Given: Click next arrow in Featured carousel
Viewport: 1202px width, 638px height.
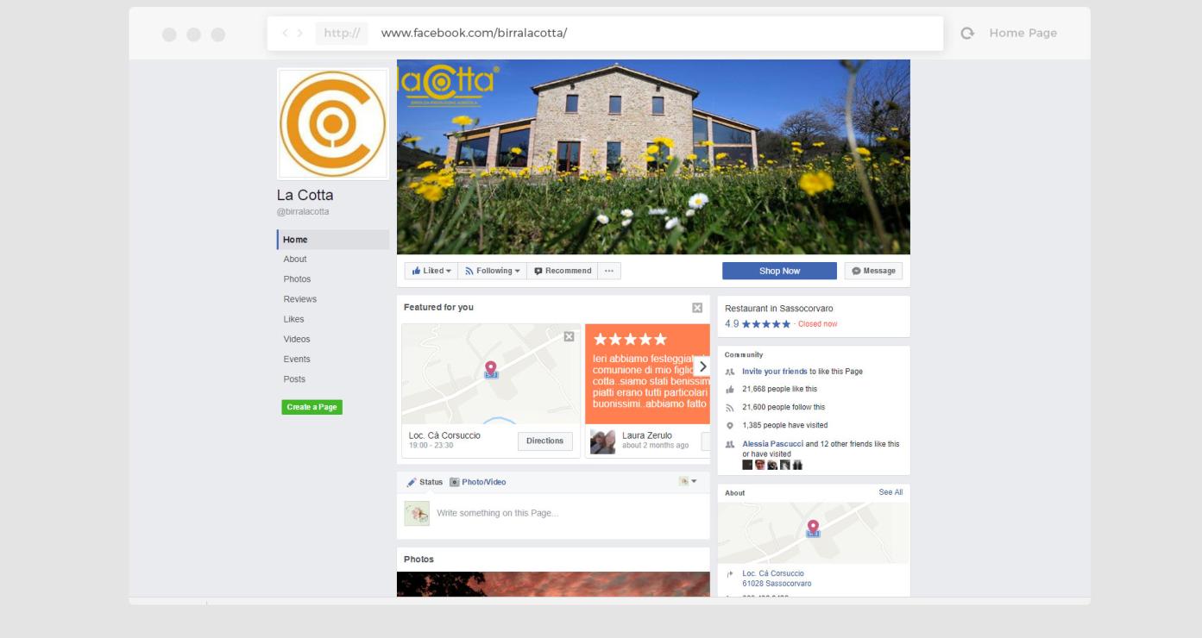Looking at the screenshot, I should pos(702,366).
